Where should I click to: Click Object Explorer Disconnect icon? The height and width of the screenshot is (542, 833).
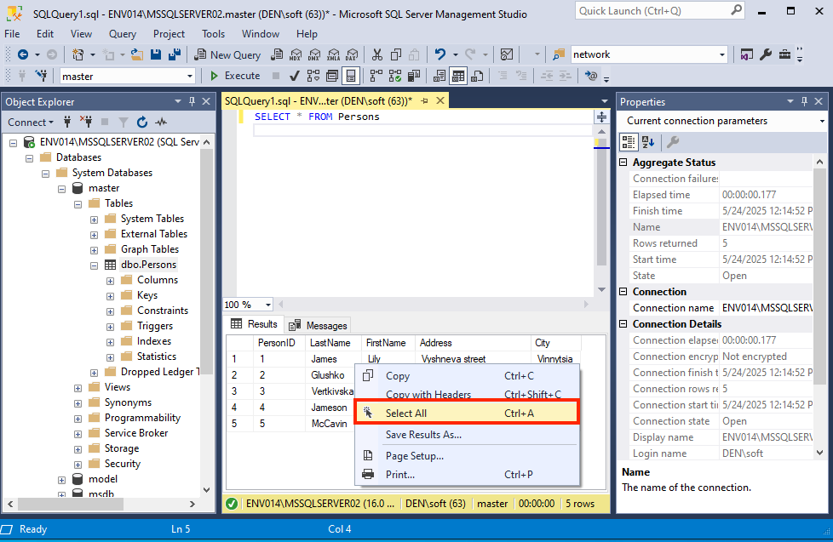(86, 122)
